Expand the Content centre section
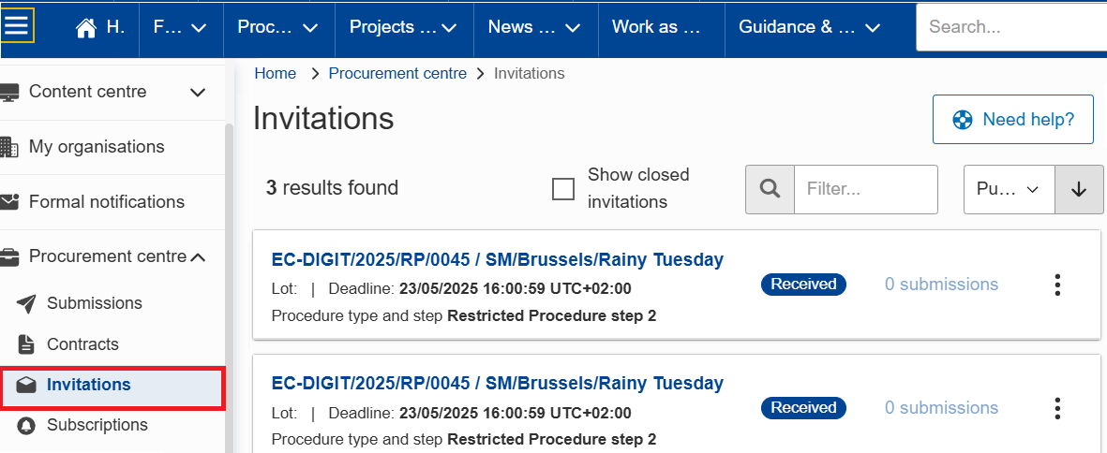 click(103, 92)
